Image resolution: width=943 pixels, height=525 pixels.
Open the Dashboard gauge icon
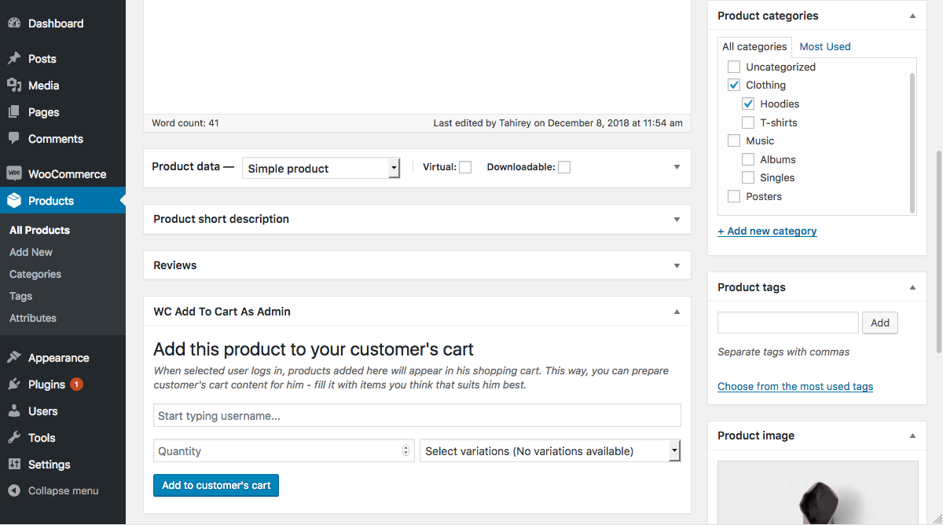tap(14, 24)
